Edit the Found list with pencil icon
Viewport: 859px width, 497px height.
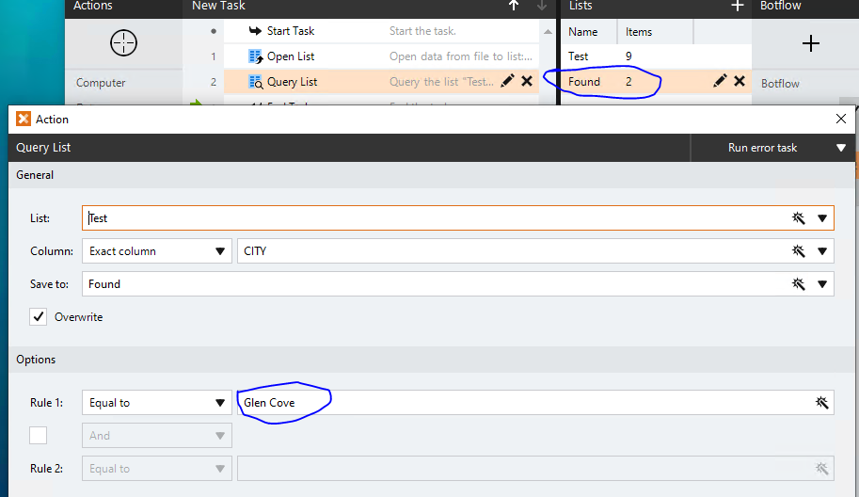(x=720, y=81)
